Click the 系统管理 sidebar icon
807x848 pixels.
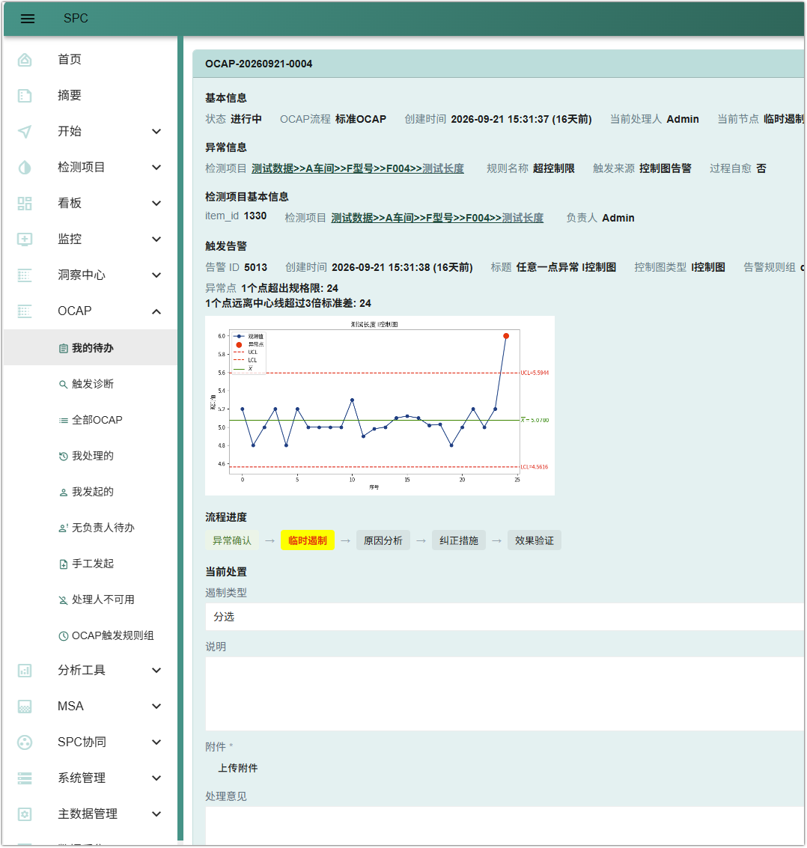(x=25, y=778)
